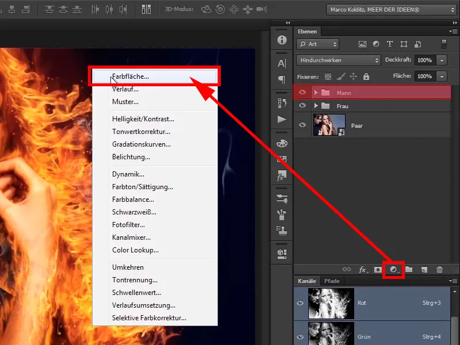The image size is (460, 345).
Task: Open the History panel icon
Action: (282, 103)
